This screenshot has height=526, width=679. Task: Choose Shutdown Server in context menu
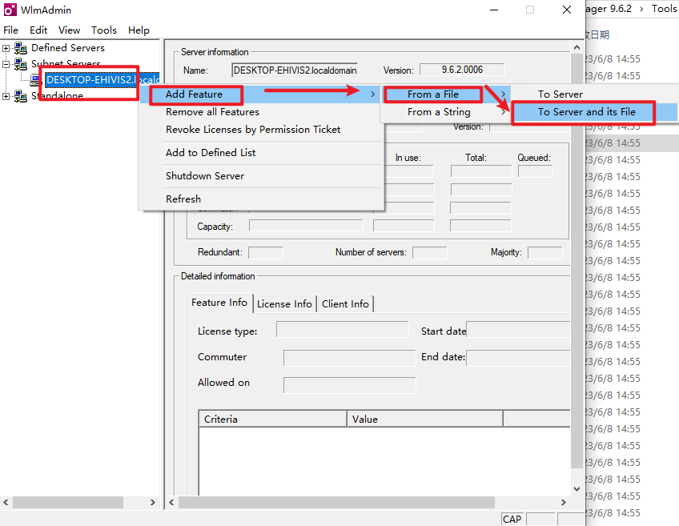coord(204,175)
